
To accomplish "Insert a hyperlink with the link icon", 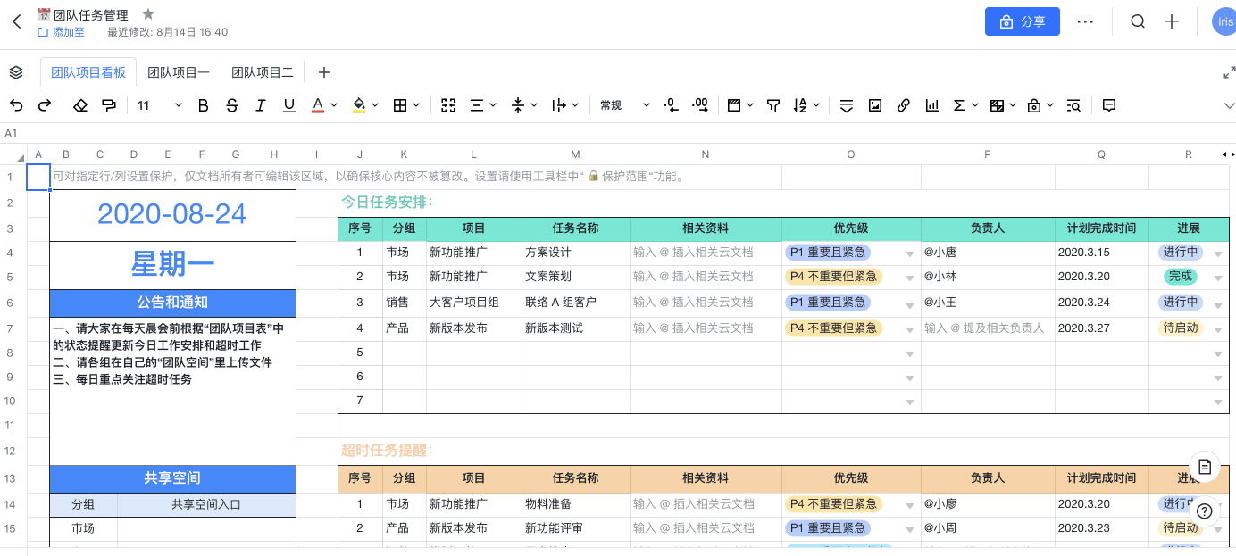I will [x=904, y=105].
